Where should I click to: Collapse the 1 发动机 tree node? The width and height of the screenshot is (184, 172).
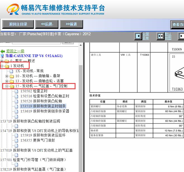(x=2, y=66)
